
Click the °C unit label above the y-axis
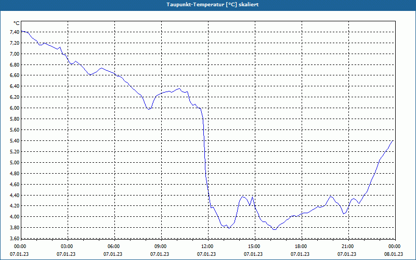pyautogui.click(x=17, y=23)
